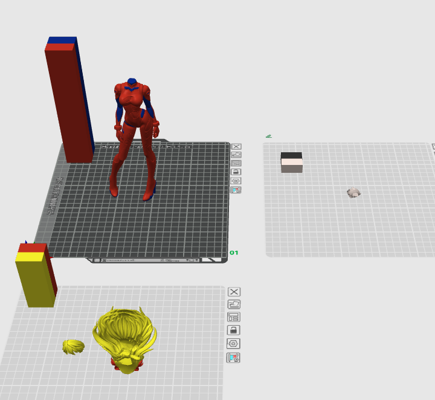
Task: Click the green 01 plate number label
Action: [234, 253]
